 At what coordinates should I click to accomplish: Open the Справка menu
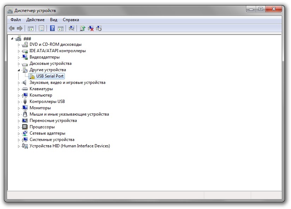pyautogui.click(x=71, y=20)
